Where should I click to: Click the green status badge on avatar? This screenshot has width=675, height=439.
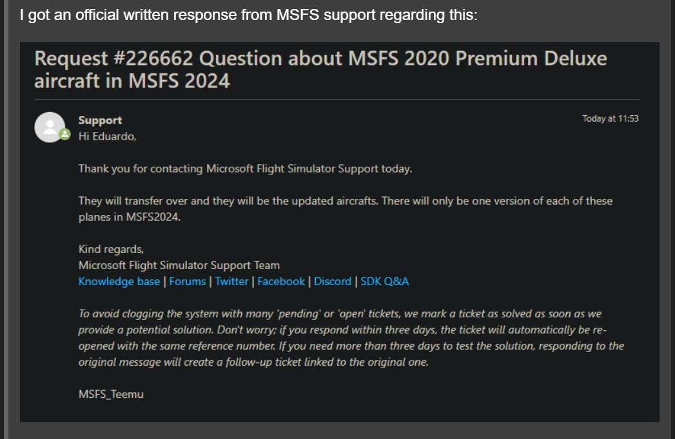pyautogui.click(x=64, y=135)
